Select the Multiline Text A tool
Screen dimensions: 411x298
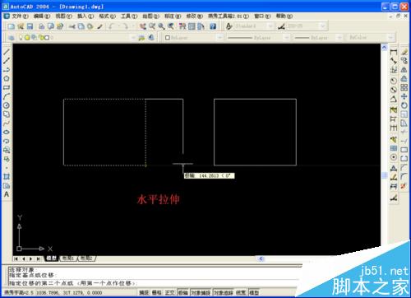click(7, 194)
